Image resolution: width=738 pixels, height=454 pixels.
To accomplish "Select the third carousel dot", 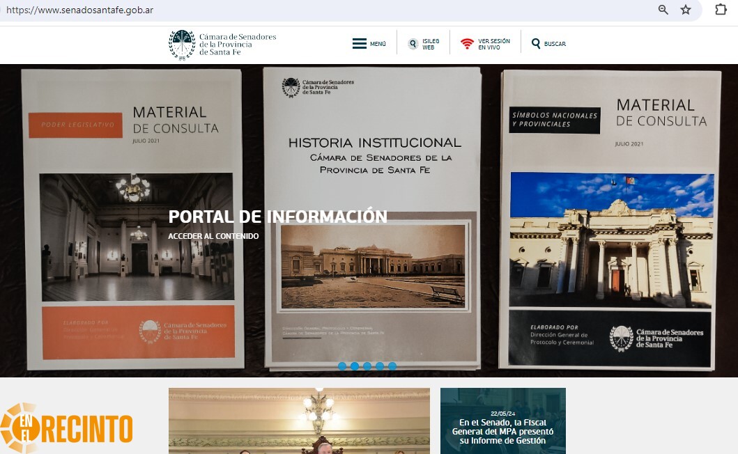I will click(367, 366).
